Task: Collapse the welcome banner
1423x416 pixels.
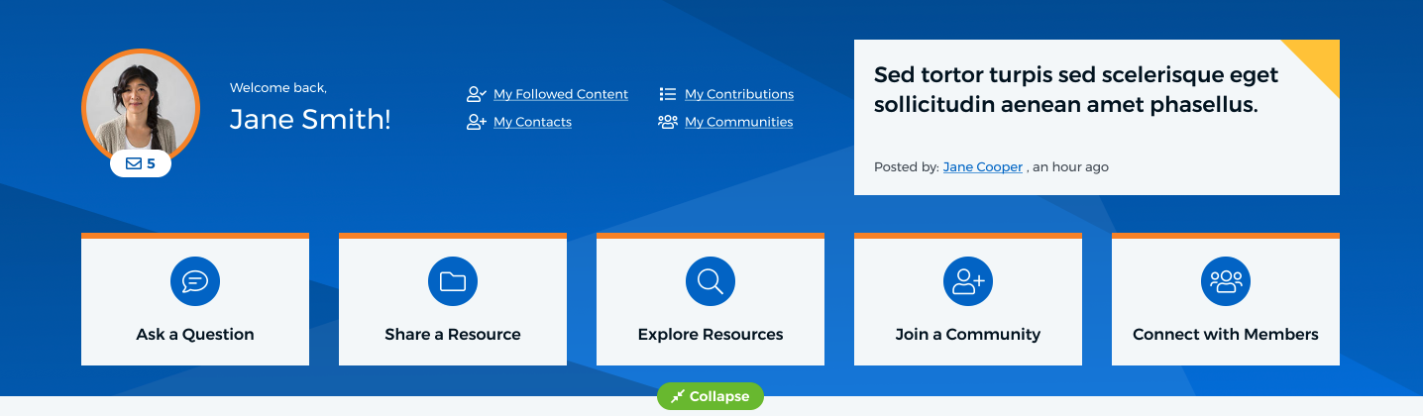Action: pos(711,396)
